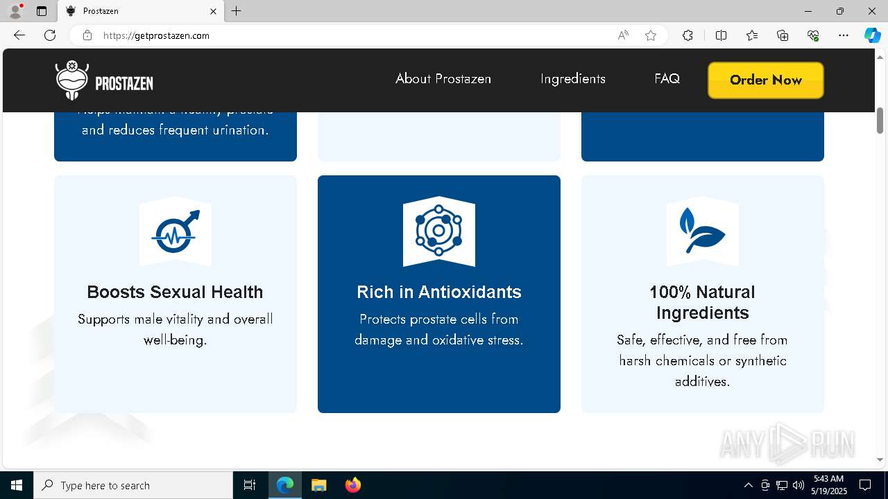Viewport: 888px width, 499px height.
Task: Click the antioxidant molecule icon
Action: pyautogui.click(x=439, y=232)
